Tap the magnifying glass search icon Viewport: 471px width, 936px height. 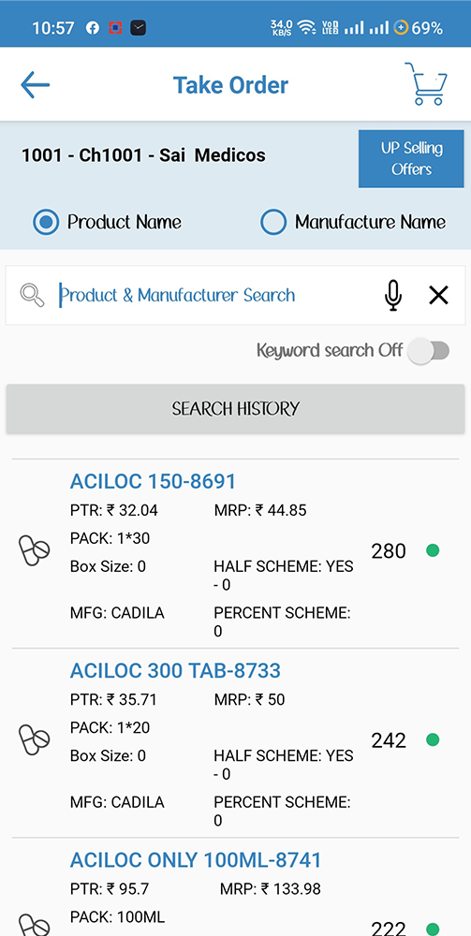tap(32, 295)
